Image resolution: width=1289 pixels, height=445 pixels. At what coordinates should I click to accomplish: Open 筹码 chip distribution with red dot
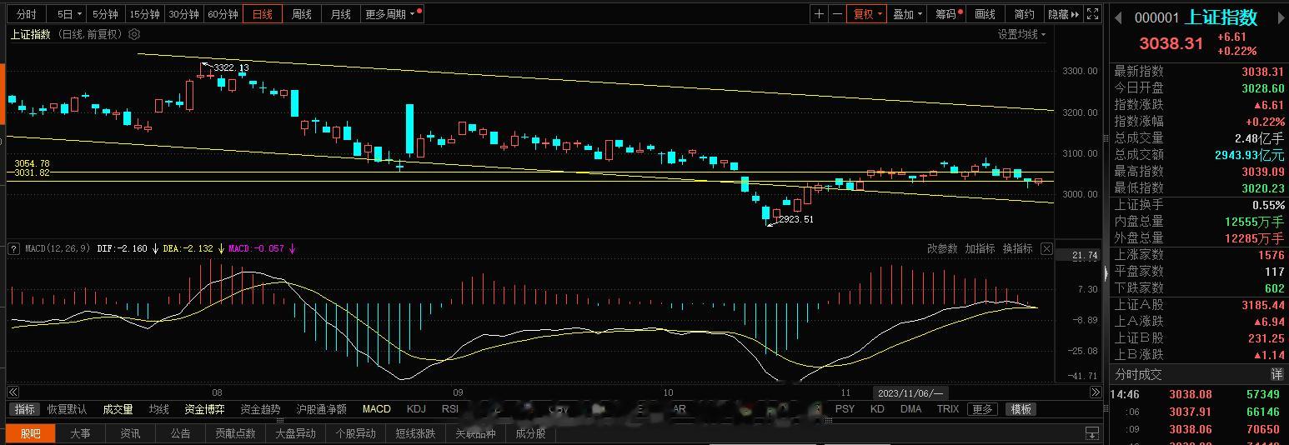point(948,14)
